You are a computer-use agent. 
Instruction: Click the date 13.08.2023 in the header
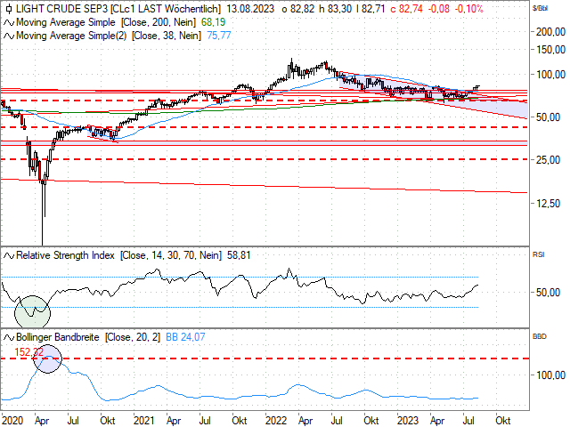250,9
